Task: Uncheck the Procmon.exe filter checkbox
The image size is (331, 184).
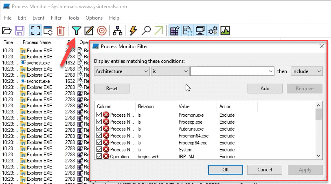Action: pos(99,115)
